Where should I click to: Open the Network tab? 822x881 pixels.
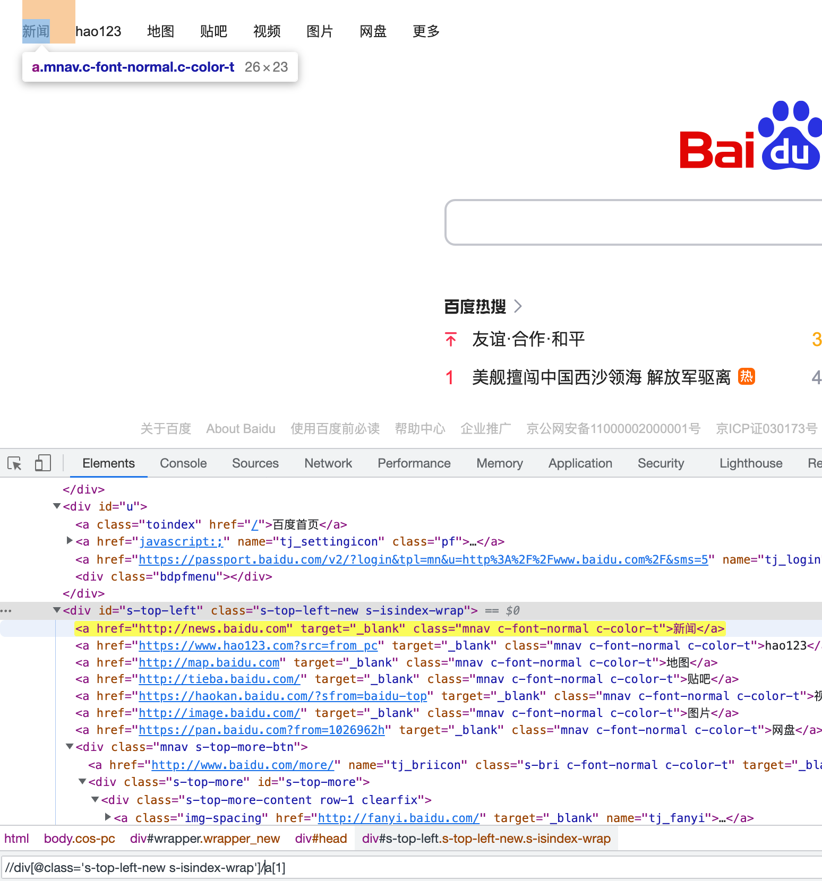[328, 463]
